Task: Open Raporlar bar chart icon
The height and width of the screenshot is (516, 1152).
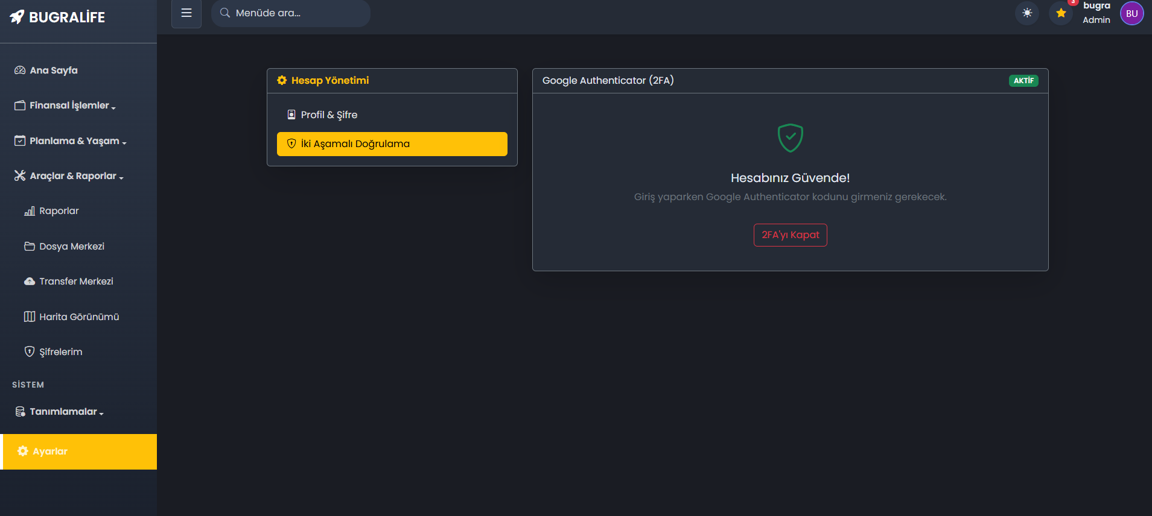Action: point(30,211)
